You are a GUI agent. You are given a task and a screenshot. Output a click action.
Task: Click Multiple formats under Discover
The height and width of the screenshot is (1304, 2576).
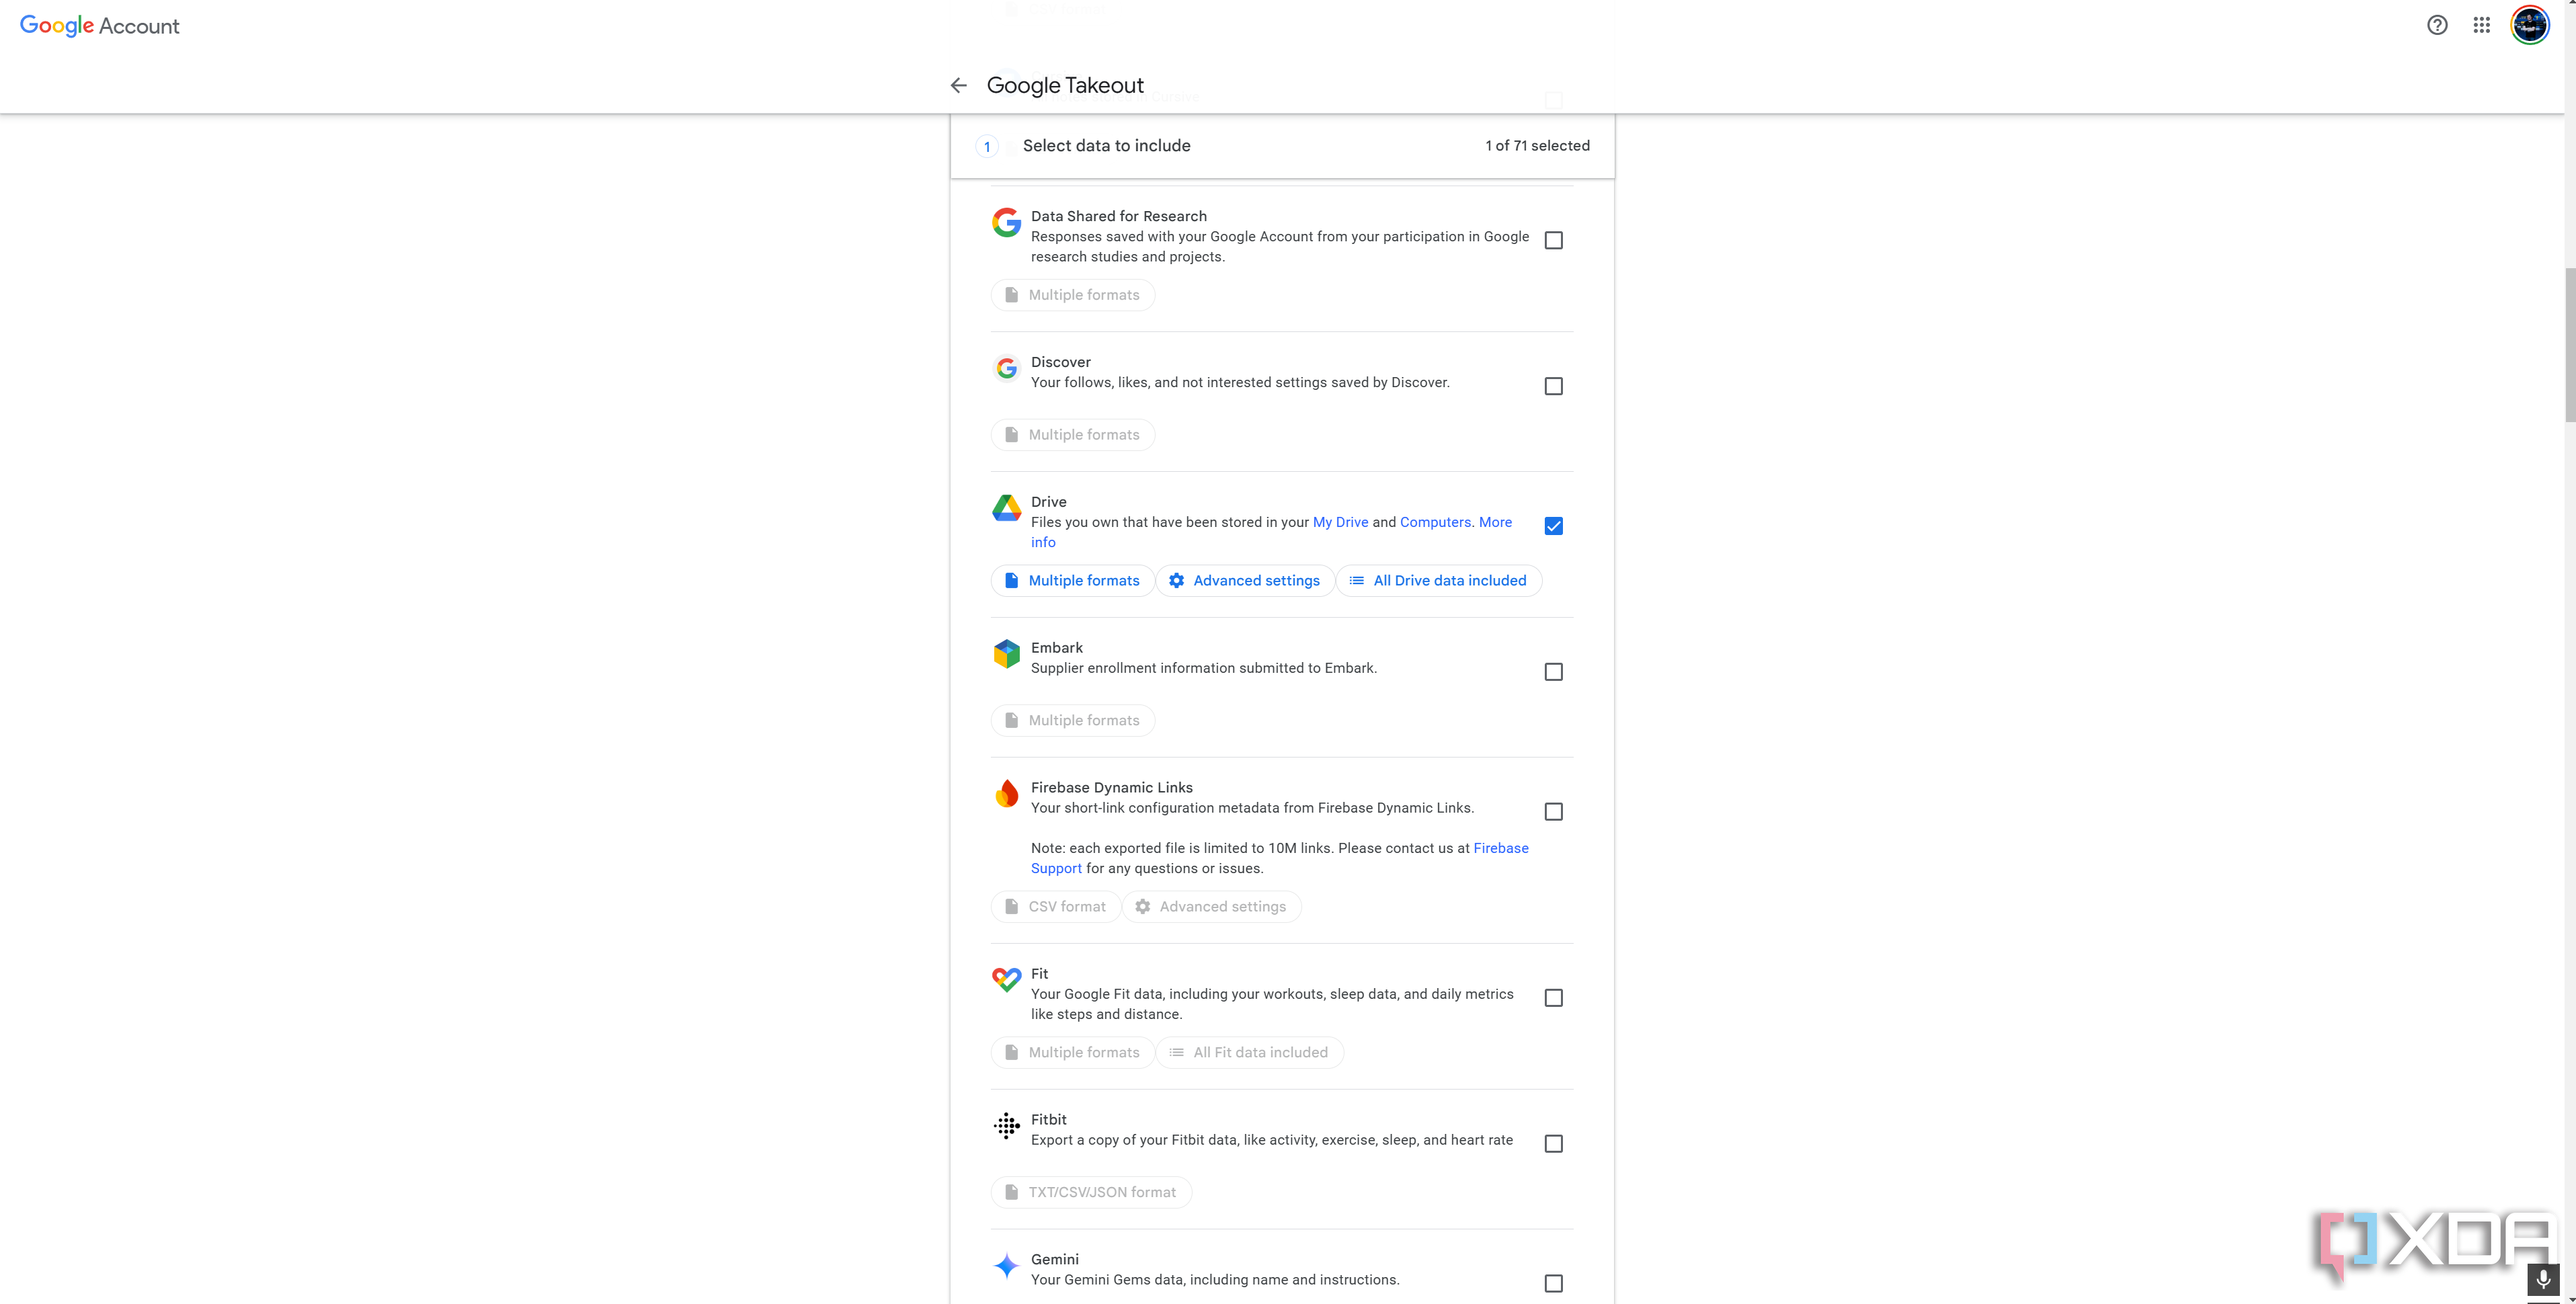1072,435
